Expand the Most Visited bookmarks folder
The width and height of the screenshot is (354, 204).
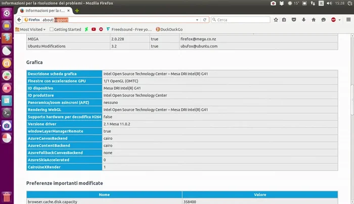(x=30, y=29)
